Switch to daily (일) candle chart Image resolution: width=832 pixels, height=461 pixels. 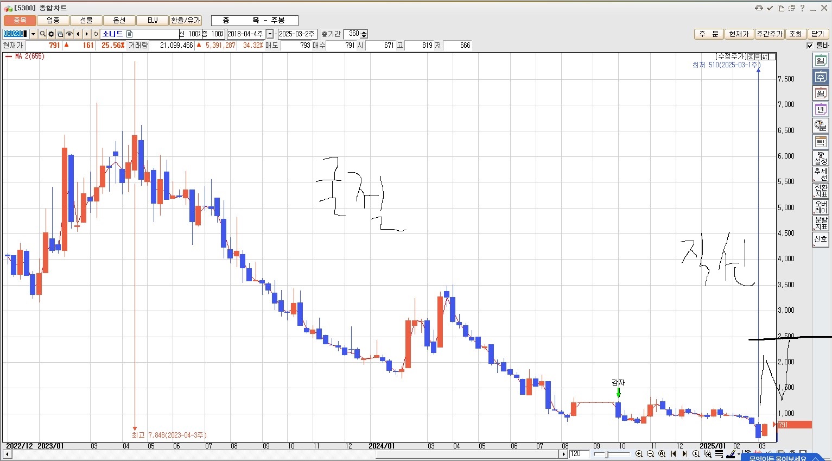click(x=820, y=61)
